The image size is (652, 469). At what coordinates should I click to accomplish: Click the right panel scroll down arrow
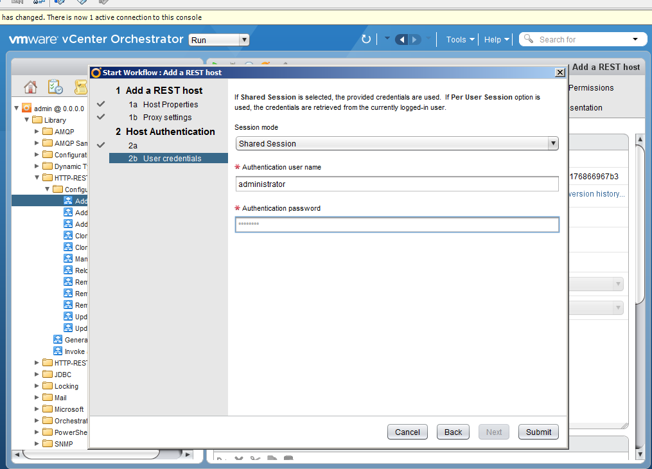(640, 454)
